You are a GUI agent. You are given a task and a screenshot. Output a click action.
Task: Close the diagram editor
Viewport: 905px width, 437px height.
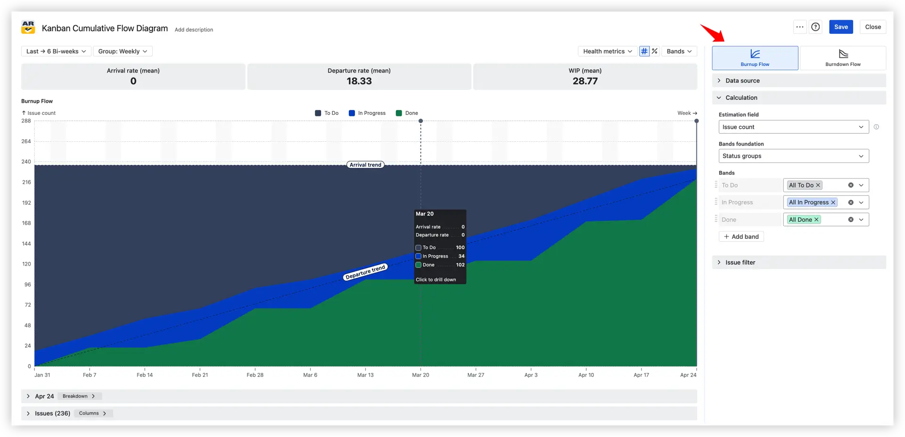[873, 27]
